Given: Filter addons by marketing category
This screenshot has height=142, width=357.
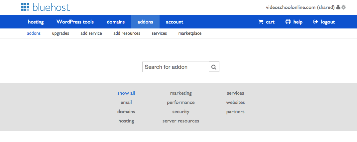Looking at the screenshot, I should (181, 93).
